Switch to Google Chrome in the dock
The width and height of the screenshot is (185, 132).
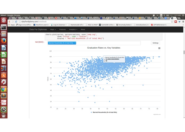4,89
